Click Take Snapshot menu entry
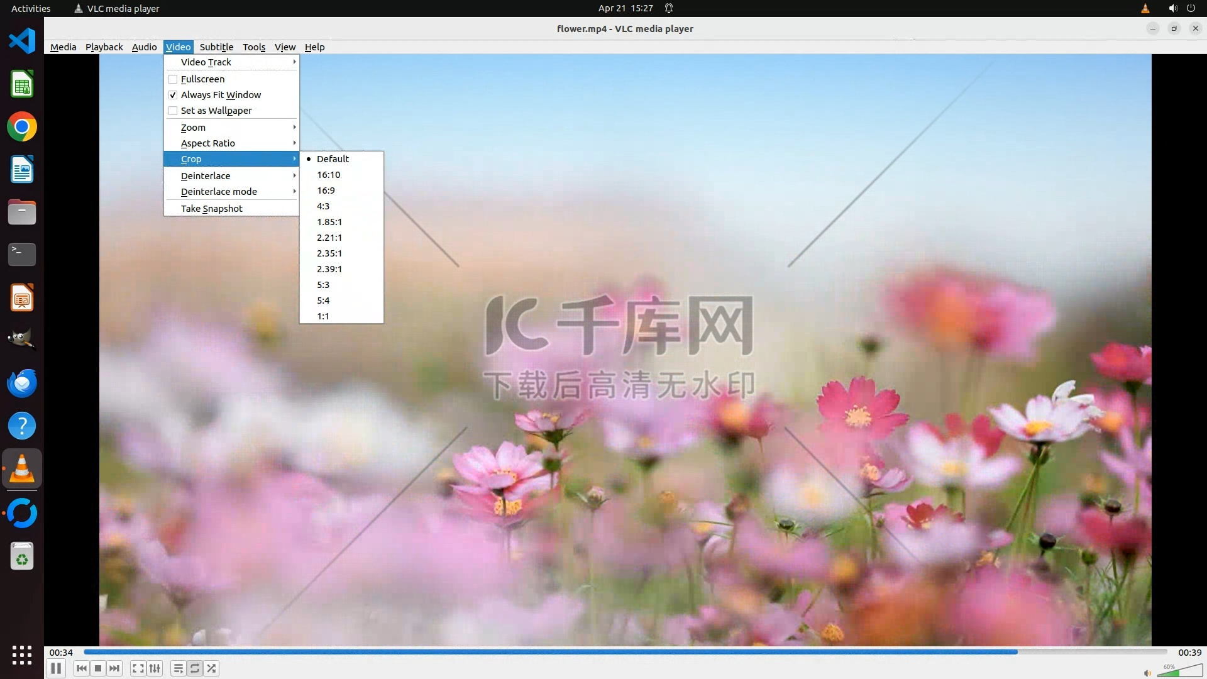This screenshot has height=679, width=1207. (x=212, y=209)
